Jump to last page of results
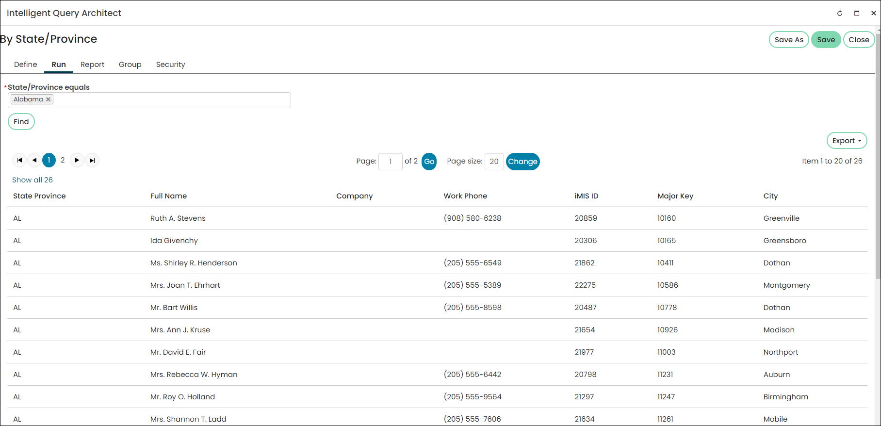The height and width of the screenshot is (426, 881). 92,160
